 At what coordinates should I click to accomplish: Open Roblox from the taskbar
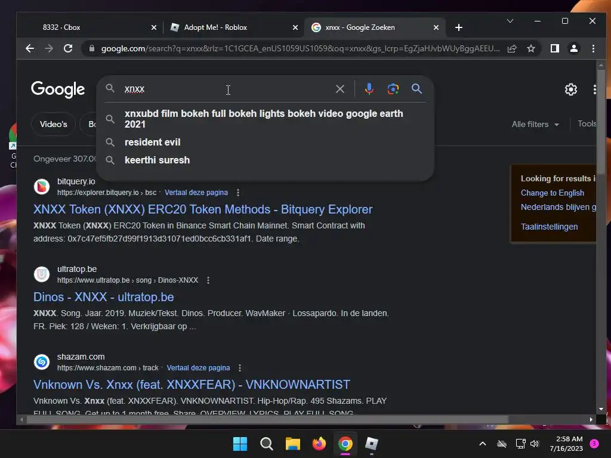[x=371, y=444]
